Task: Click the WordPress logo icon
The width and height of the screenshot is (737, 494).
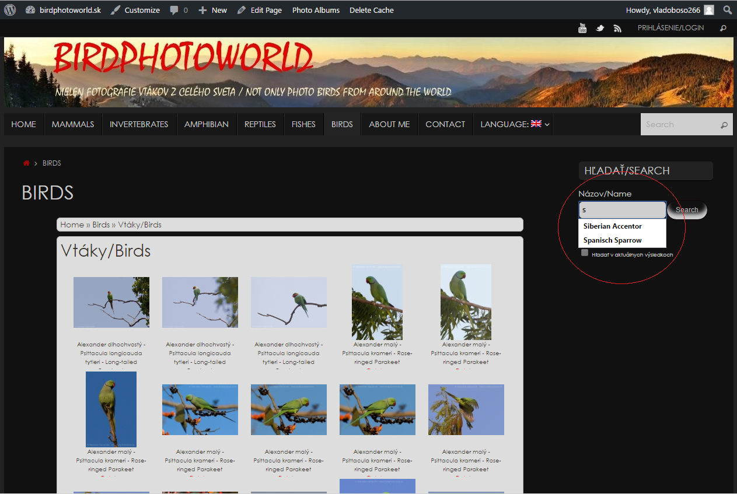Action: [x=10, y=10]
